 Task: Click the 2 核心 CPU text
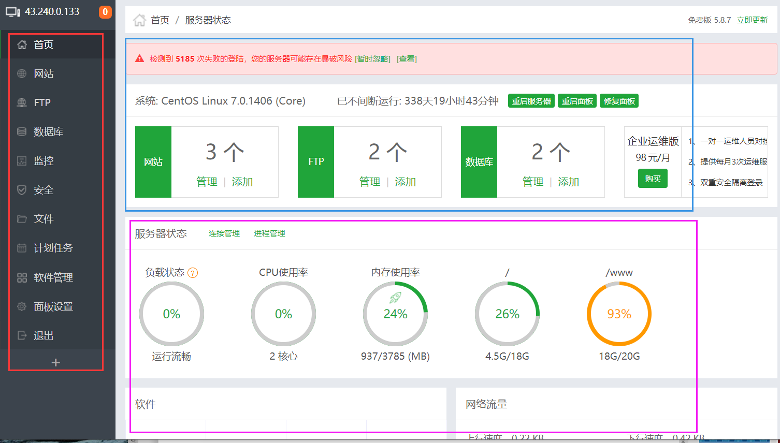tap(283, 356)
